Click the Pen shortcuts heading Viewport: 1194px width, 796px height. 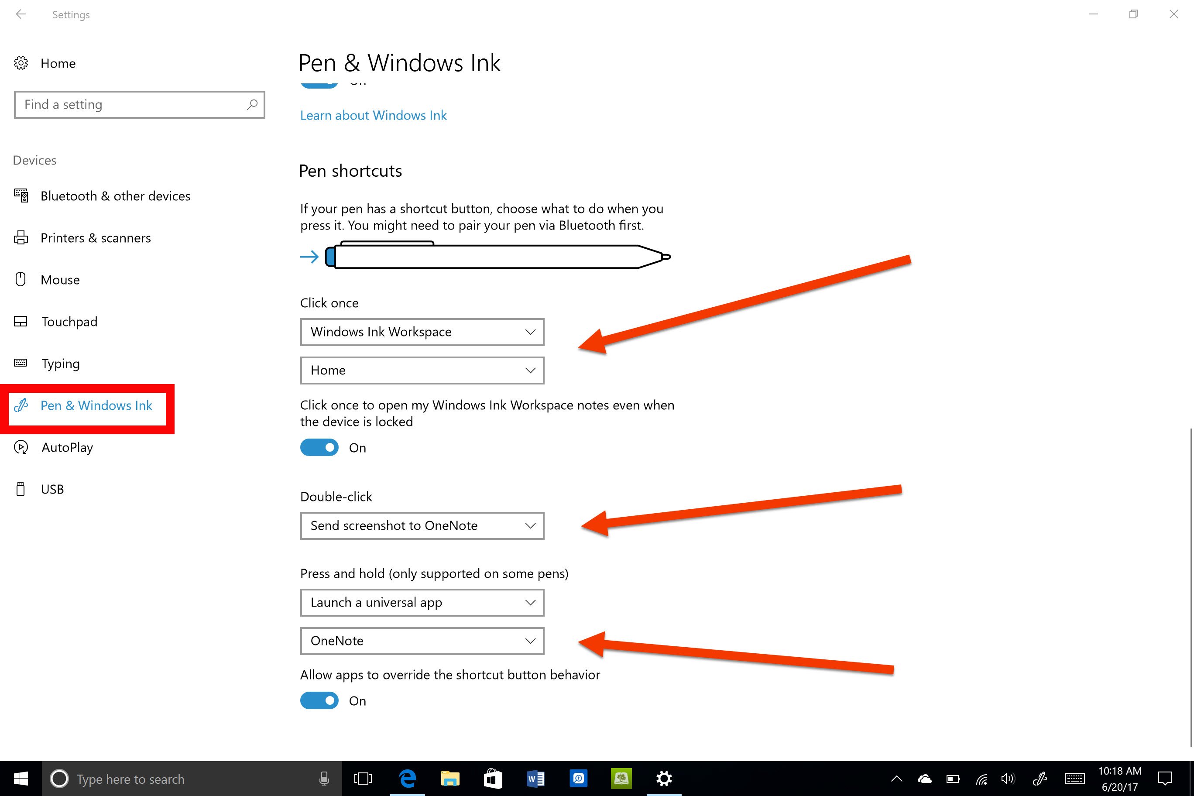[x=350, y=171]
